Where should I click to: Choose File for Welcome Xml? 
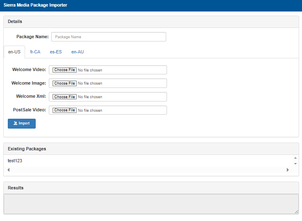coord(64,97)
